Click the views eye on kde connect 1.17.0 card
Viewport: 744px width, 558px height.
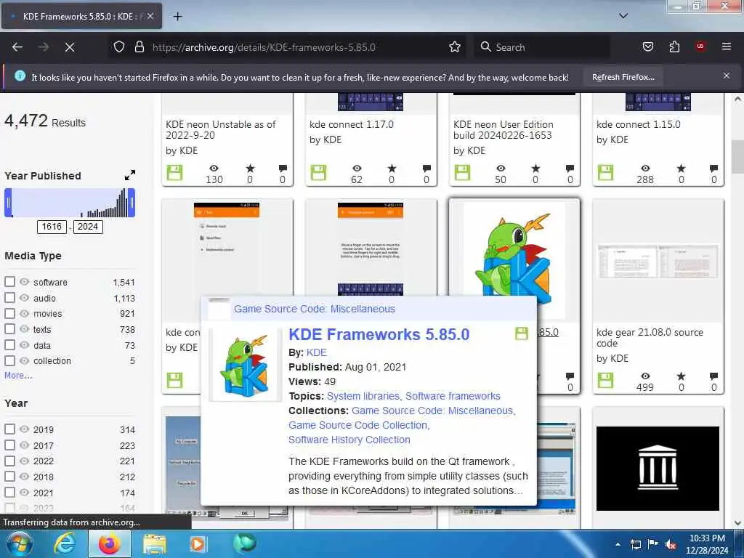[357, 168]
